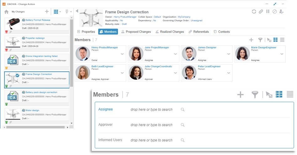Image resolution: width=297 pixels, height=155 pixels.
Task: Click the refresh icon in the header
Action: pyautogui.click(x=254, y=12)
